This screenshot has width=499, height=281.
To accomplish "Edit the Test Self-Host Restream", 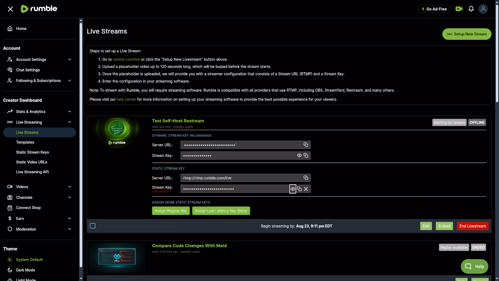I will pos(426,226).
